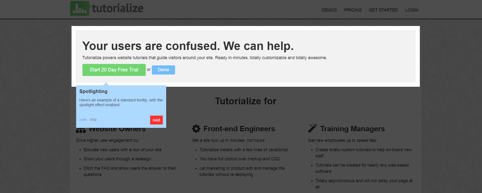Click 'Let marketing or product edit' bullet
This screenshot has height=193, width=482.
242,171
